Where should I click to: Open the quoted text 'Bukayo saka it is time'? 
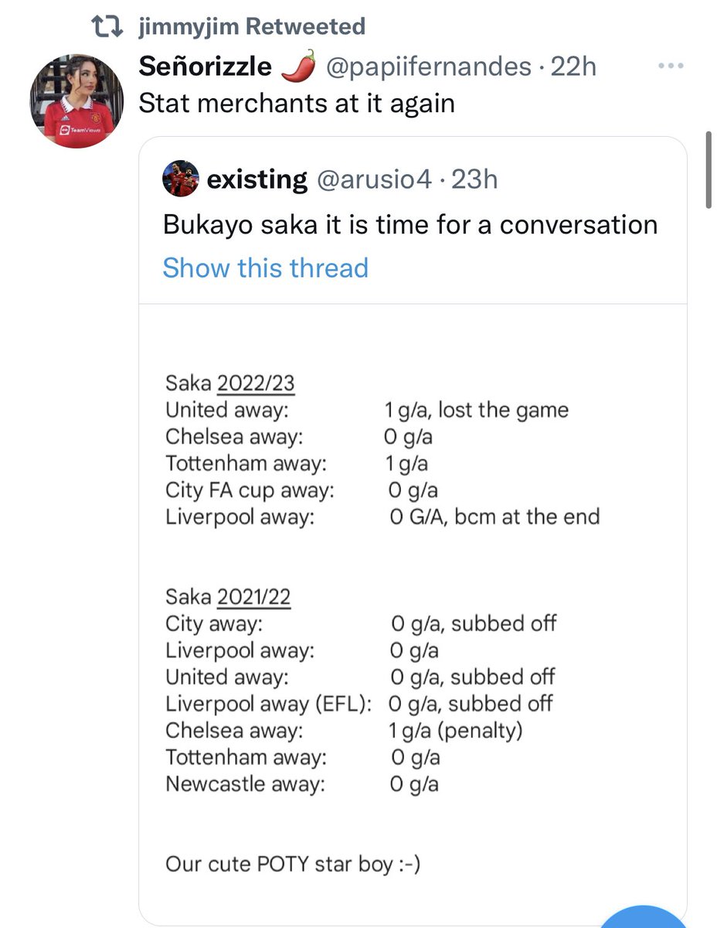point(410,225)
